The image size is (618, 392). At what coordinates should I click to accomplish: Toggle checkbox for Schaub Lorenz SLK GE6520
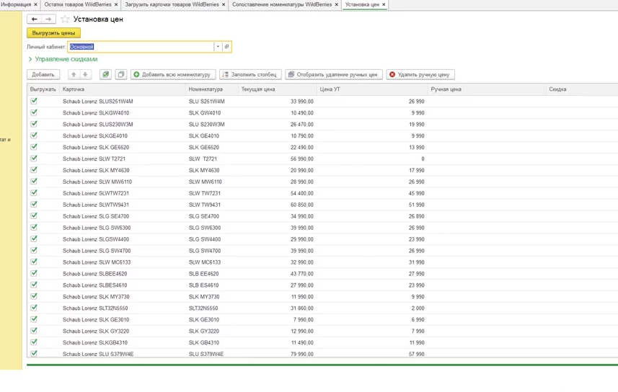tap(34, 146)
